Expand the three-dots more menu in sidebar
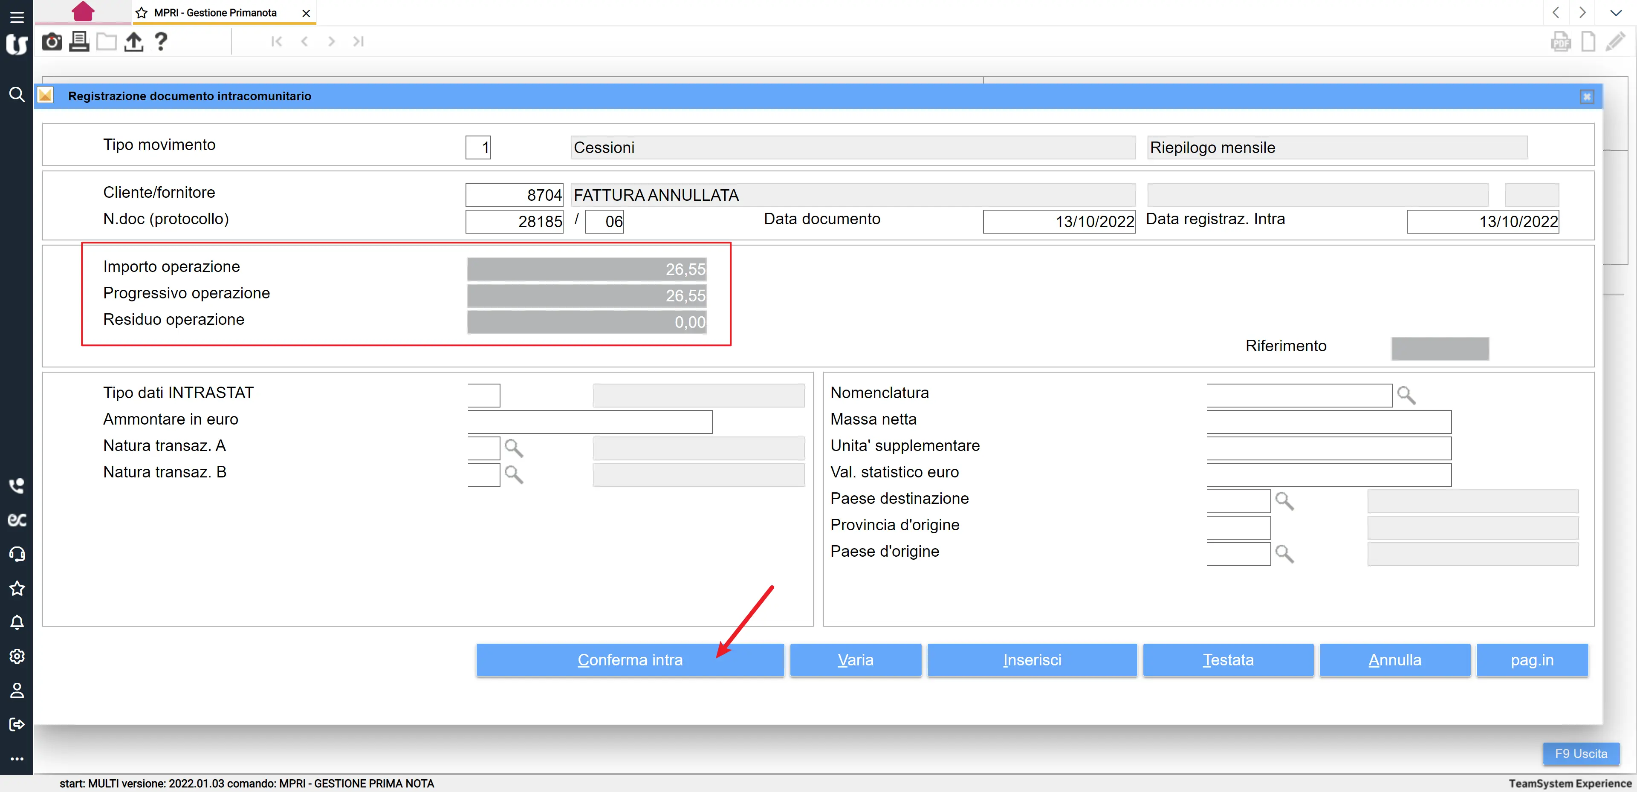 [17, 759]
